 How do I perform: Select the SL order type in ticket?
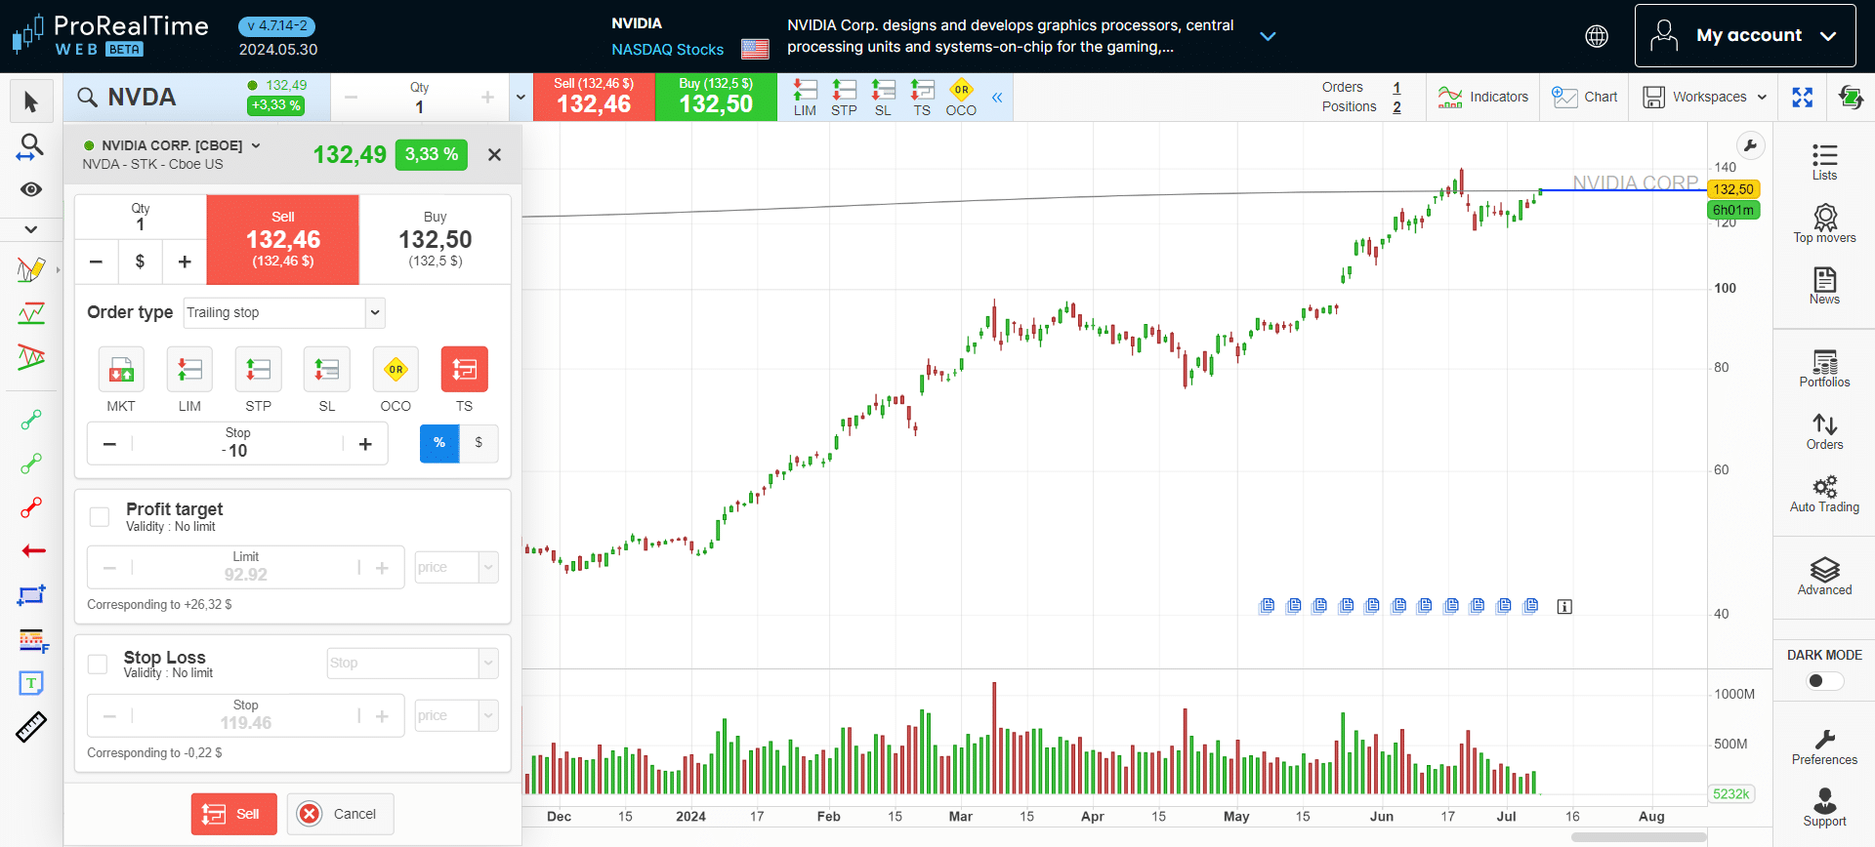point(326,370)
